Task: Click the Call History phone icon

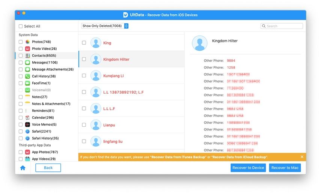Action: 27,76
